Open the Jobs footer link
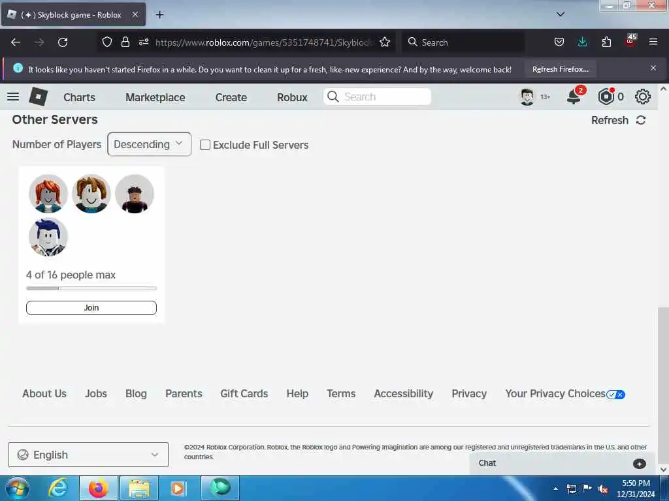669x501 pixels. coord(96,393)
